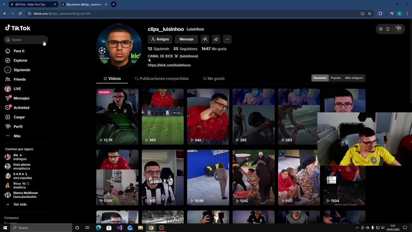412x232 pixels.
Task: Close the Luisinhoo browser tab
Action: (x=106, y=5)
